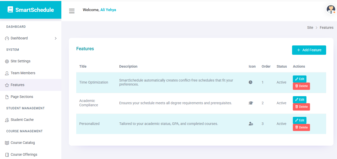The image size is (337, 159).
Task: Select Course Offerings in the sidebar
Action: [x=24, y=154]
